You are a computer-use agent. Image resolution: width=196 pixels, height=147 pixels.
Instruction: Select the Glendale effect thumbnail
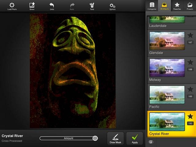[x=167, y=41]
